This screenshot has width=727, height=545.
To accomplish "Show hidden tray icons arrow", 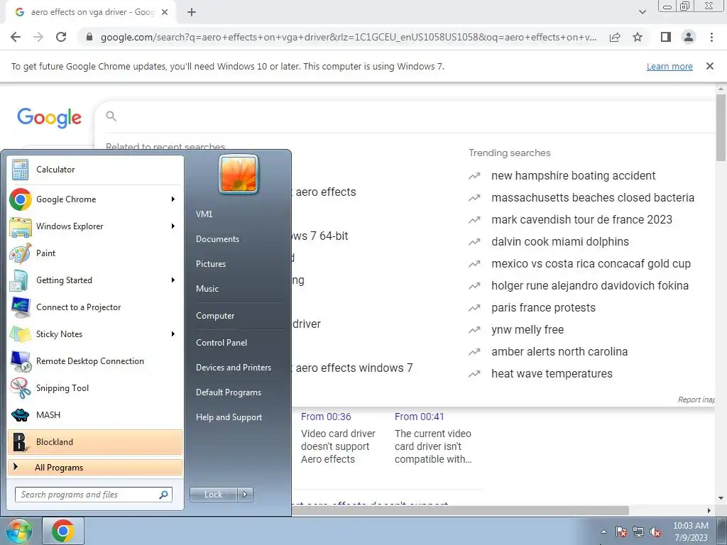I will tap(603, 532).
